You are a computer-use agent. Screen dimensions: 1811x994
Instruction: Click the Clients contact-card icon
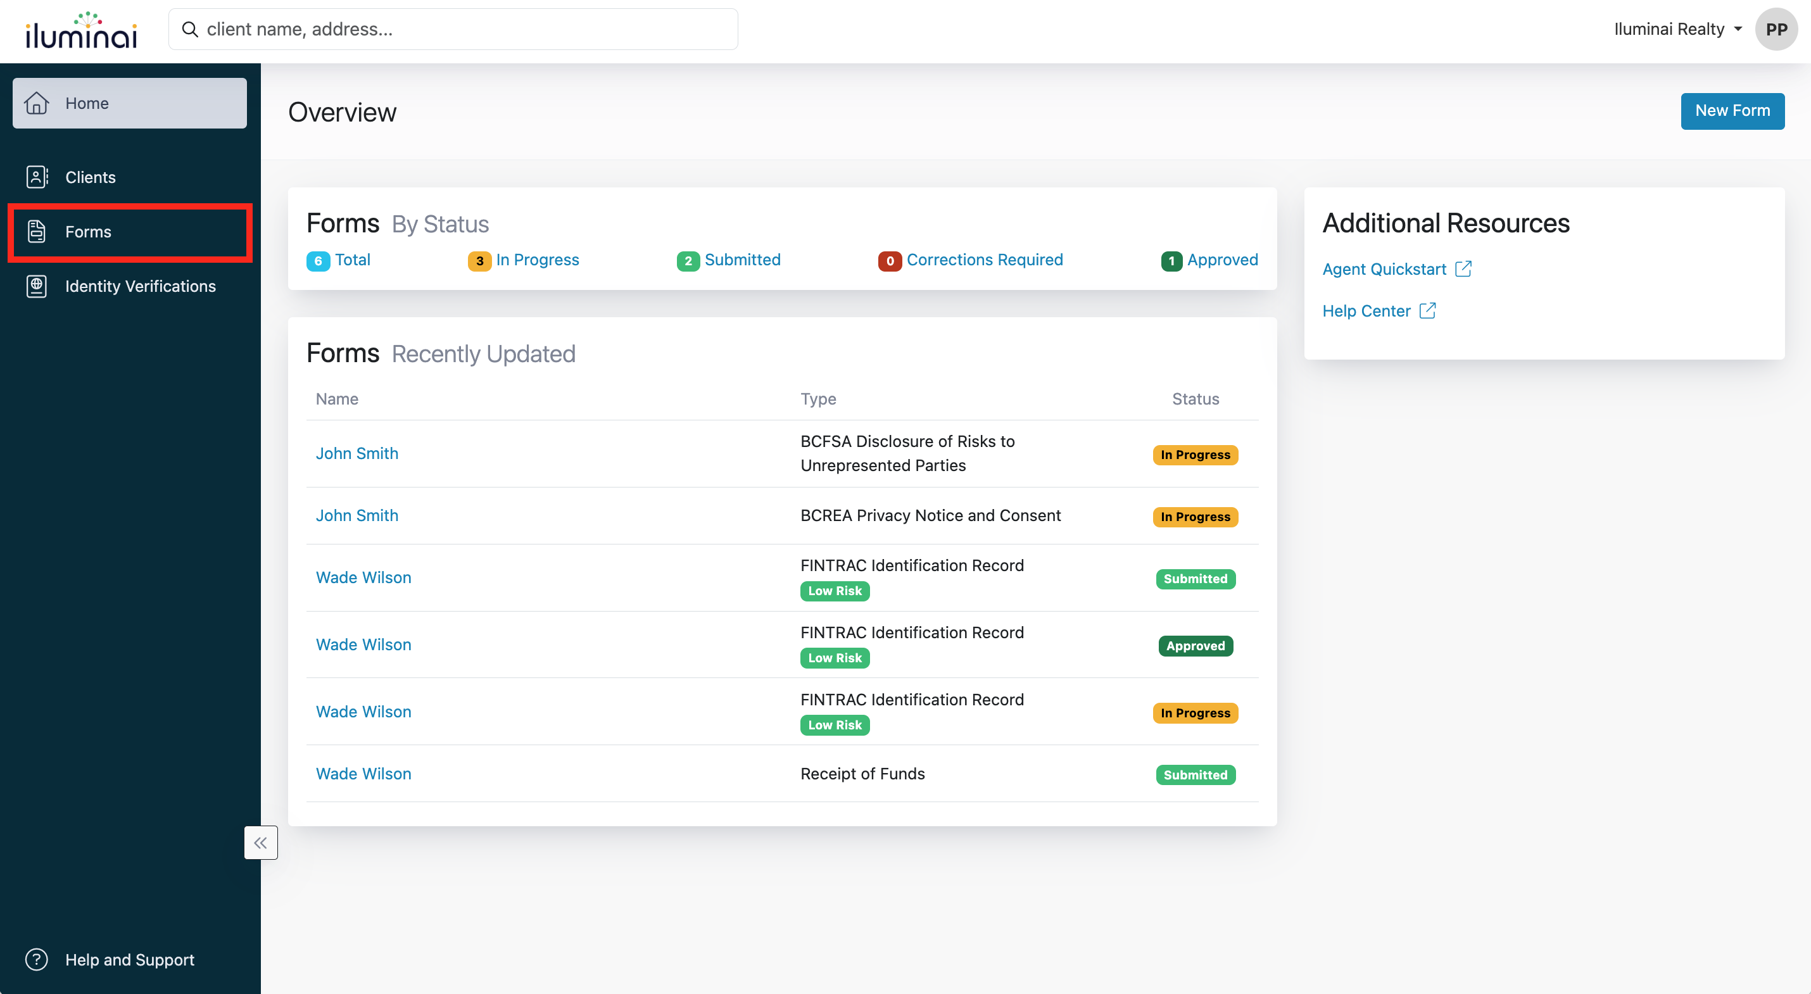coord(37,177)
